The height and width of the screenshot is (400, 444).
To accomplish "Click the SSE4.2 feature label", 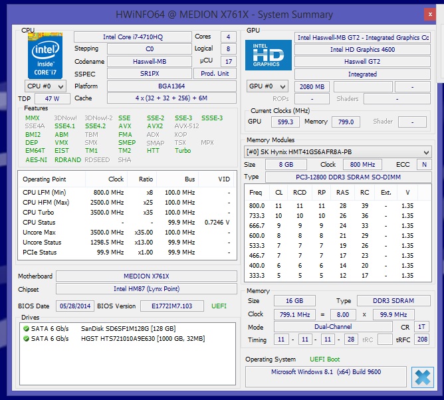I will pos(95,126).
